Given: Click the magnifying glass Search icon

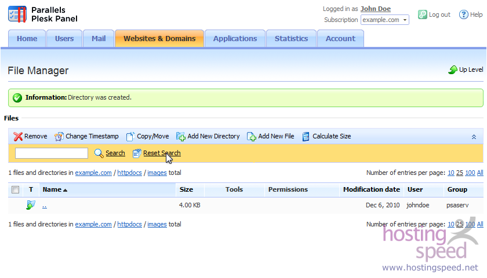Looking at the screenshot, I should [99, 153].
